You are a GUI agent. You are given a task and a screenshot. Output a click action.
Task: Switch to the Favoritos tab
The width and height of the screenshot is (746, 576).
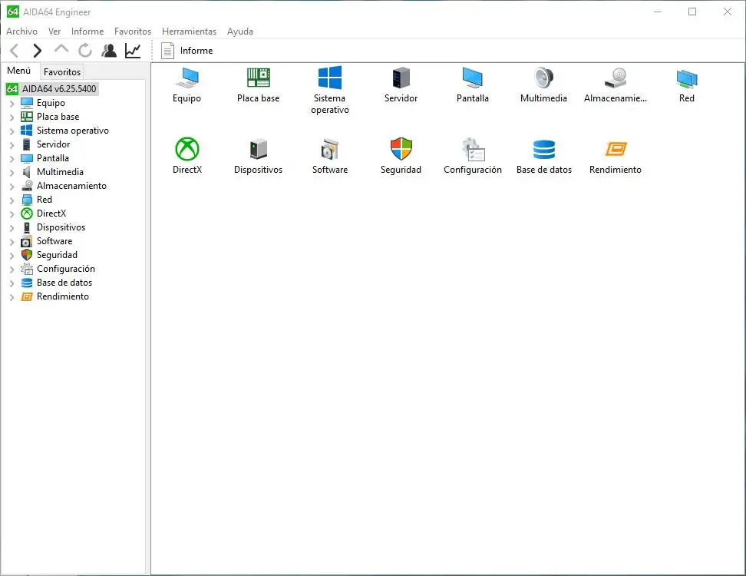point(61,71)
